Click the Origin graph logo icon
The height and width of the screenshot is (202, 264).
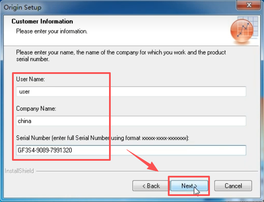(244, 30)
